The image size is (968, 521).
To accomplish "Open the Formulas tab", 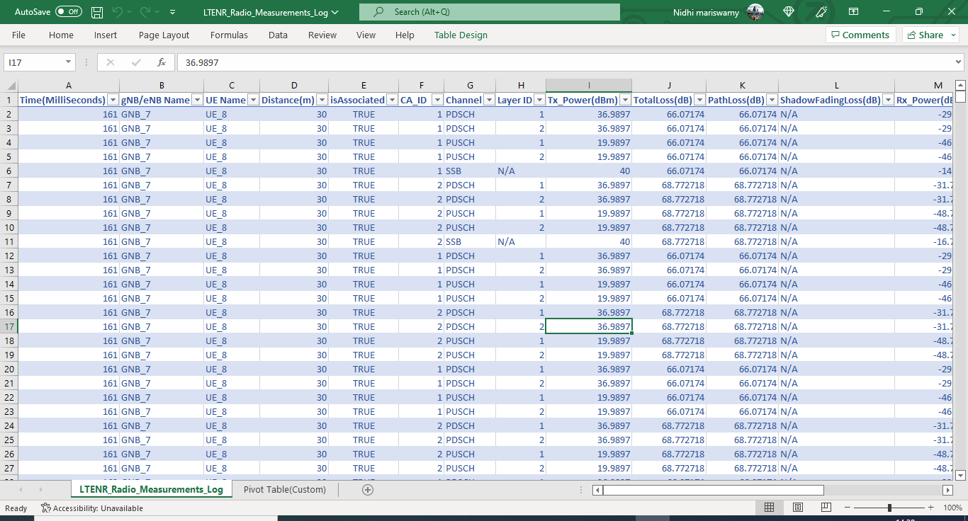I will [229, 35].
